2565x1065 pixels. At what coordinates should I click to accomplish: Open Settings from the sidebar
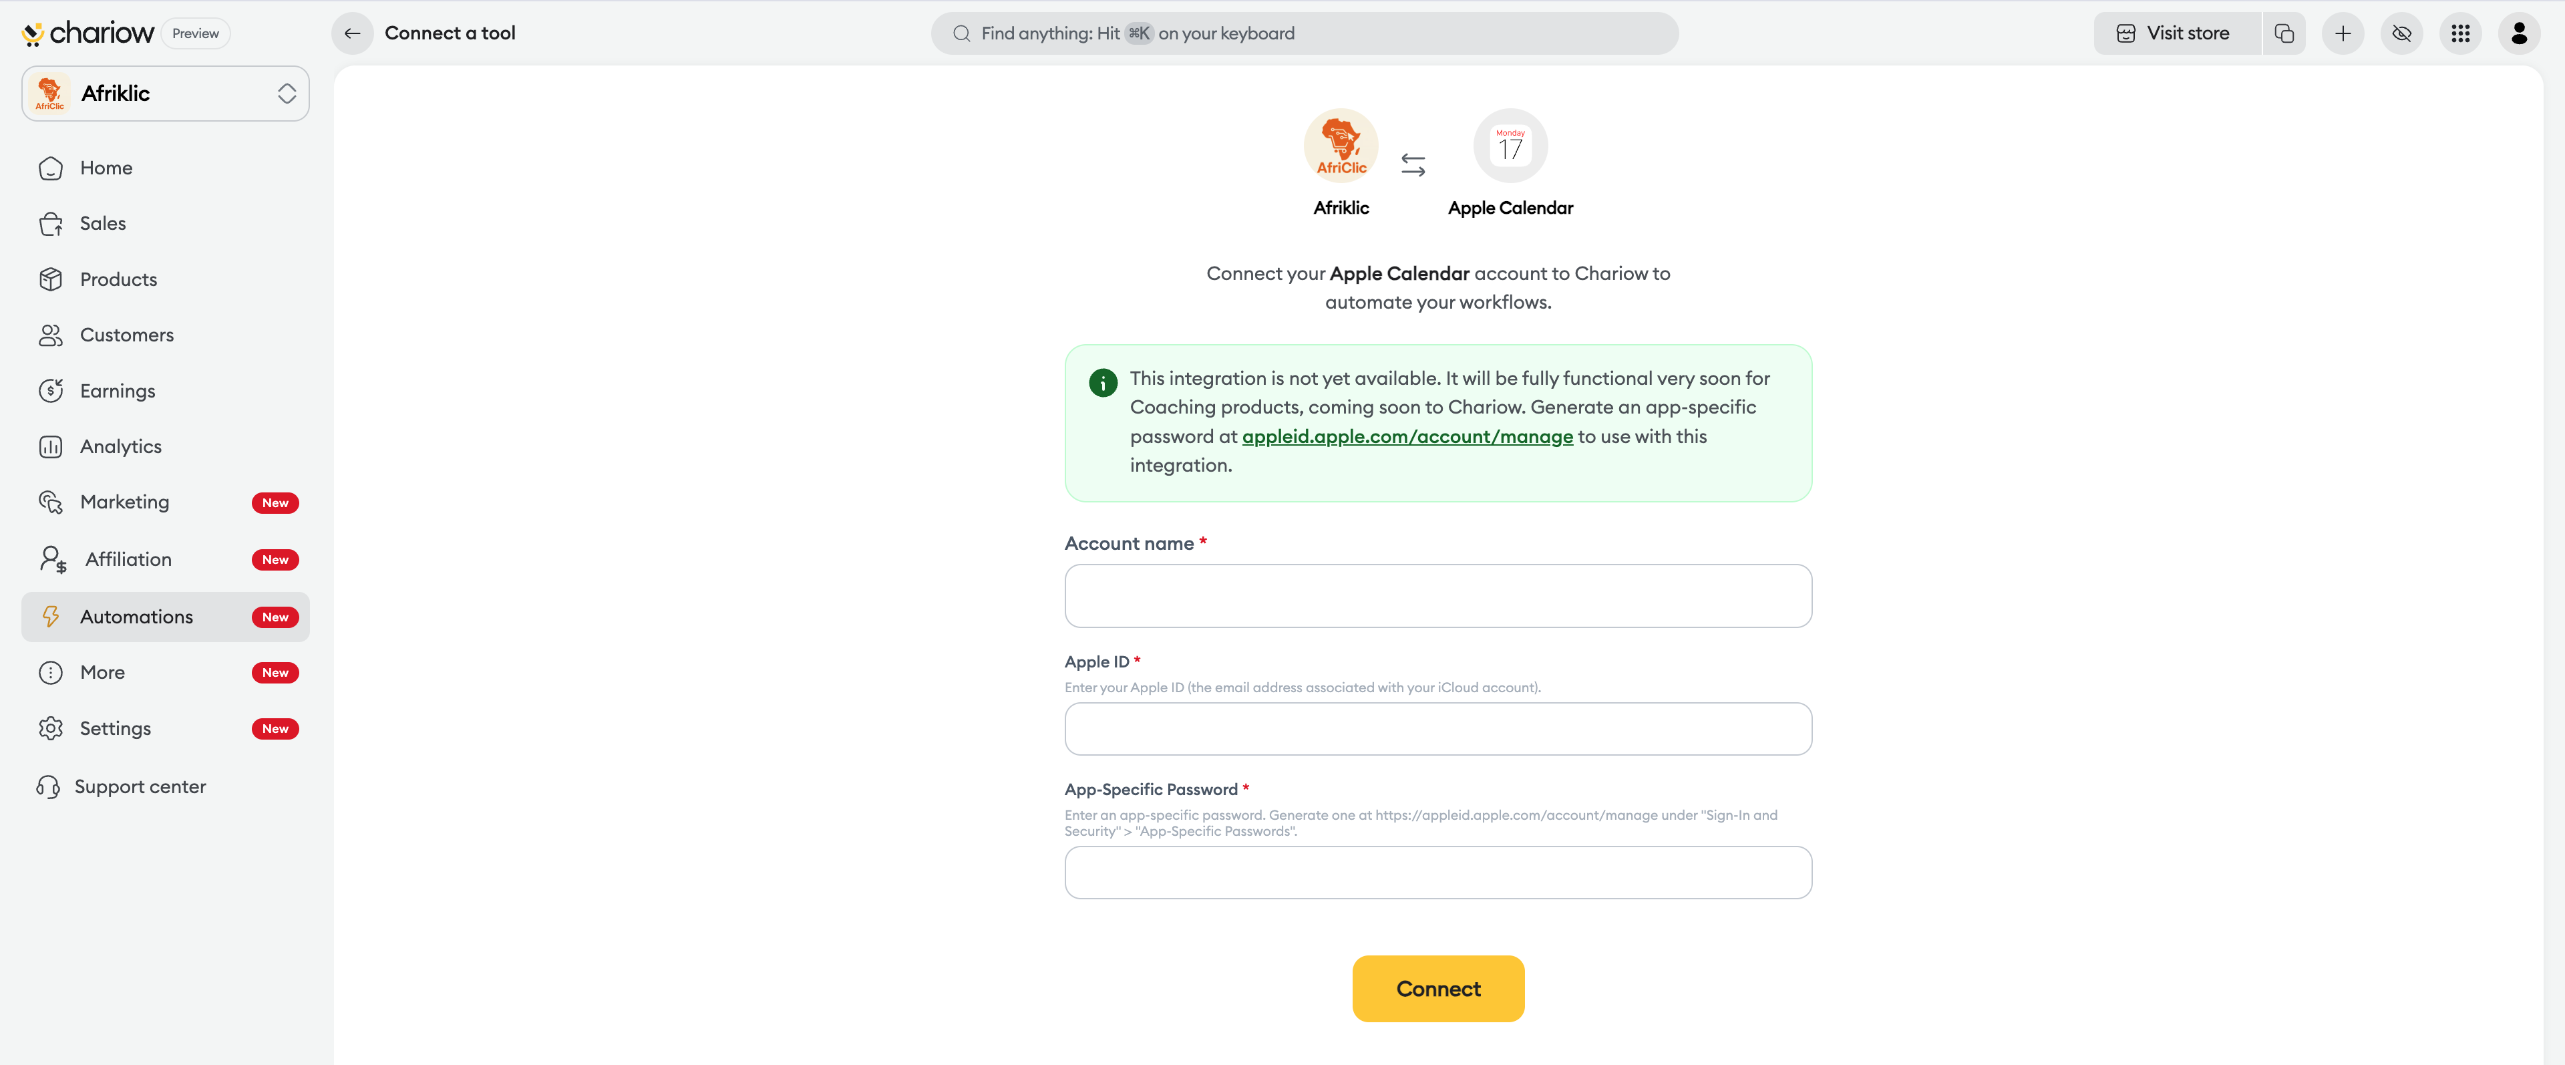[x=116, y=728]
